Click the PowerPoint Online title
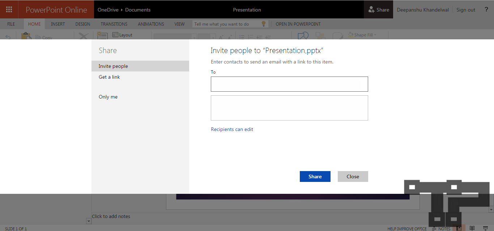 56,10
